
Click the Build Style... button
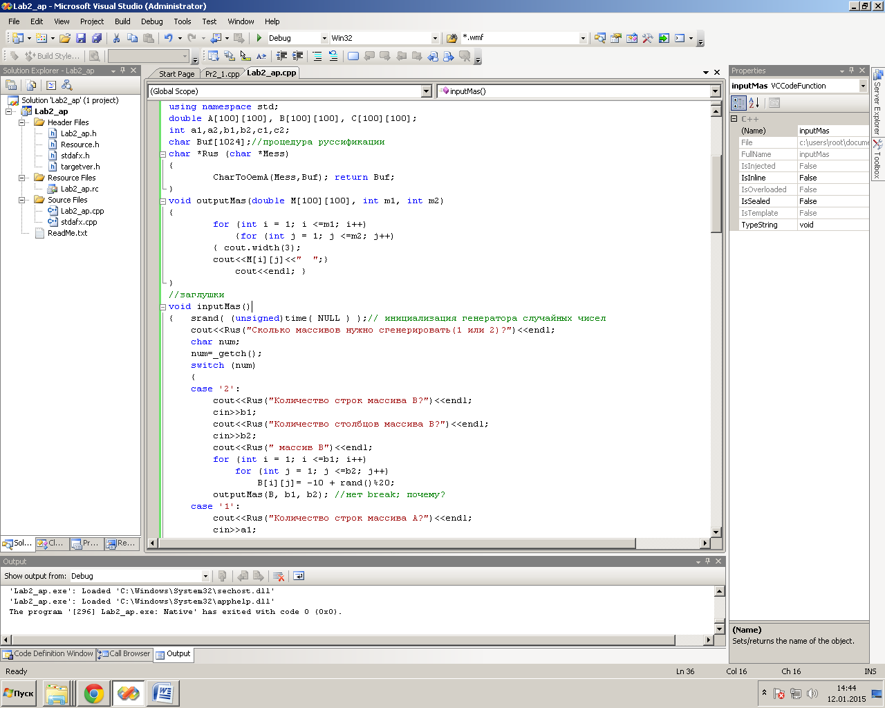pyautogui.click(x=52, y=56)
